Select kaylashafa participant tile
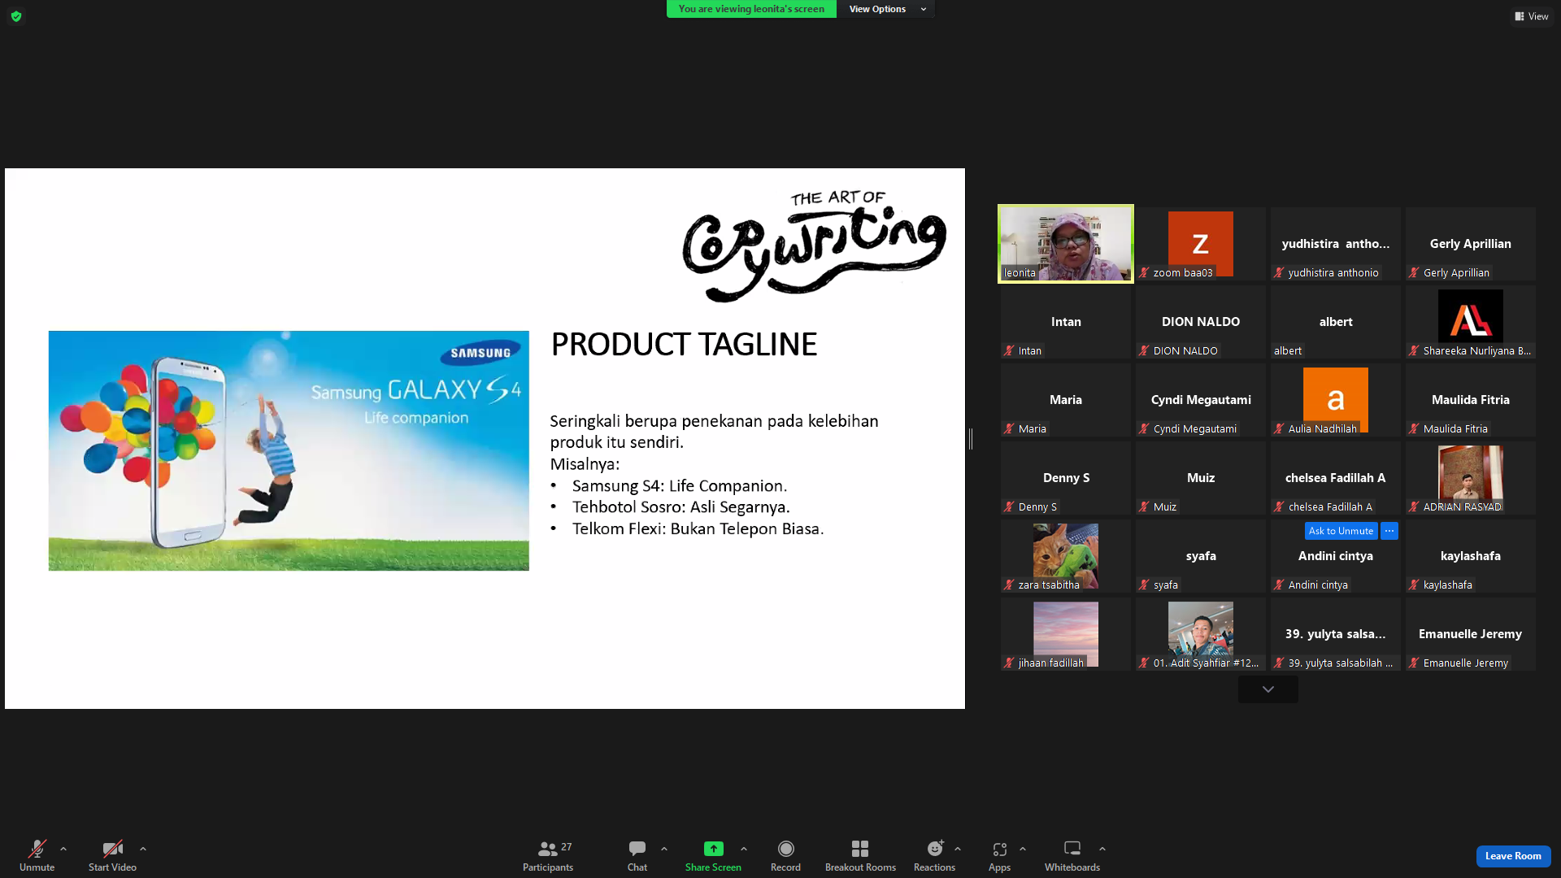1561x878 pixels. pyautogui.click(x=1471, y=556)
